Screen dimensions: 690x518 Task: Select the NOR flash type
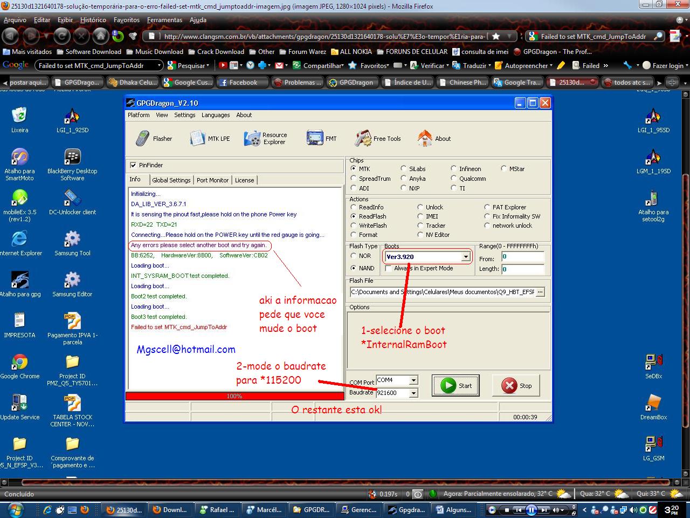354,256
